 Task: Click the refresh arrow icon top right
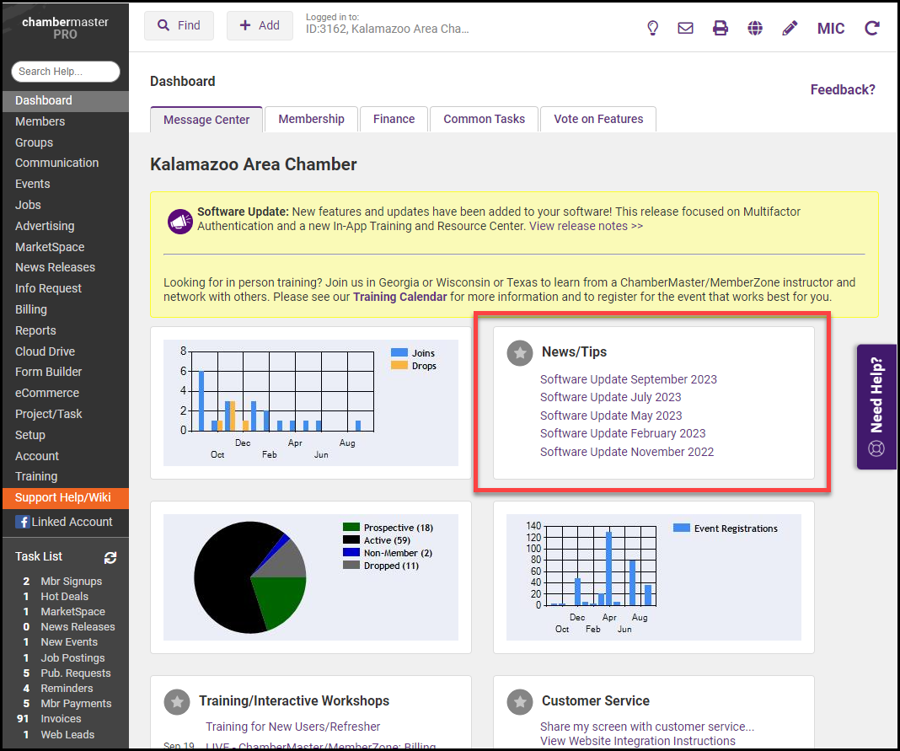pos(872,28)
